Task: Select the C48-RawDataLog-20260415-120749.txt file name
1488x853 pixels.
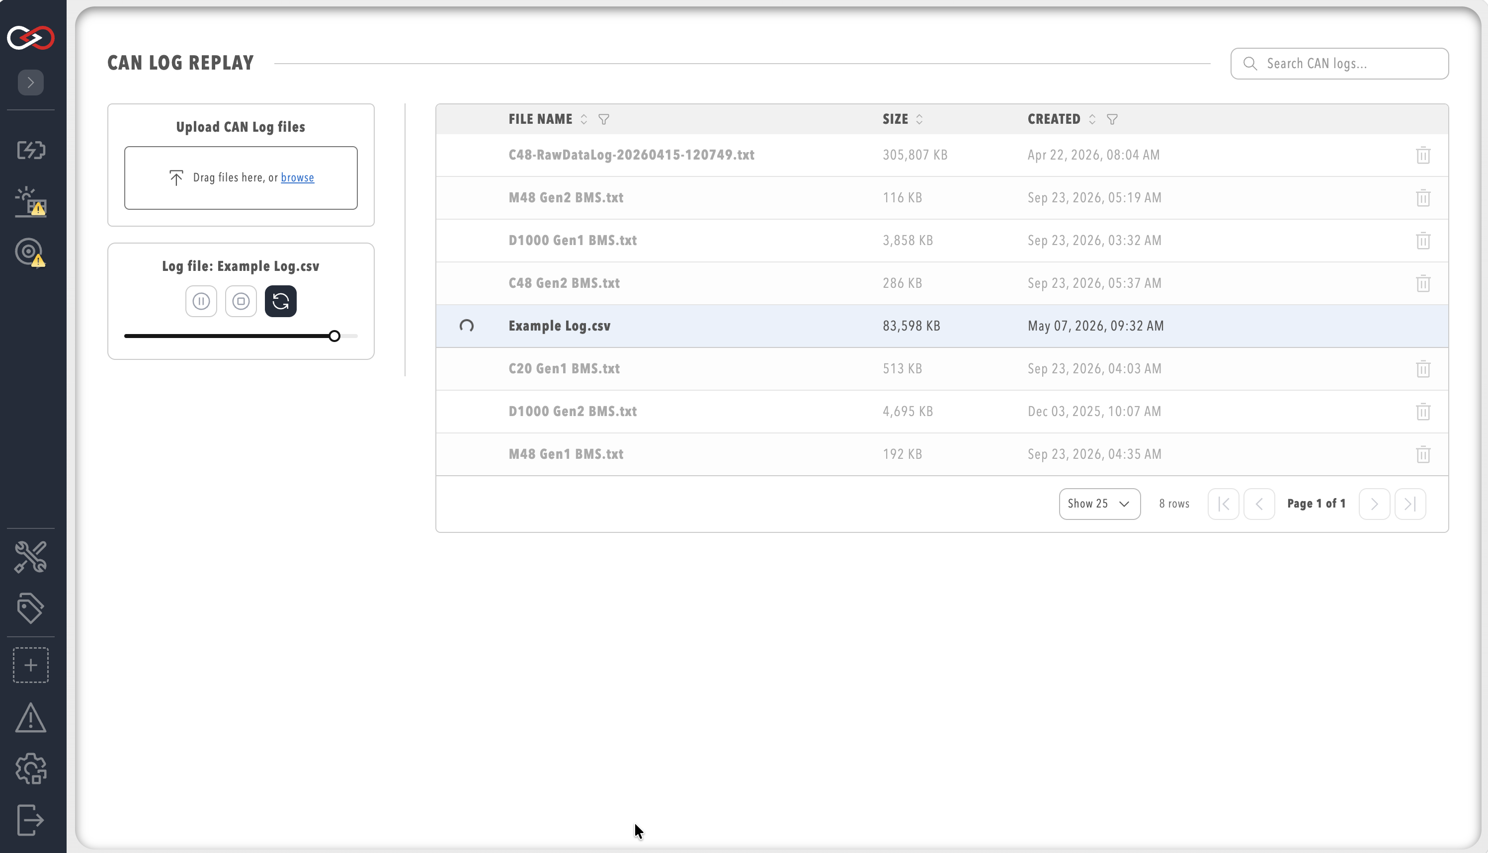Action: click(x=631, y=155)
